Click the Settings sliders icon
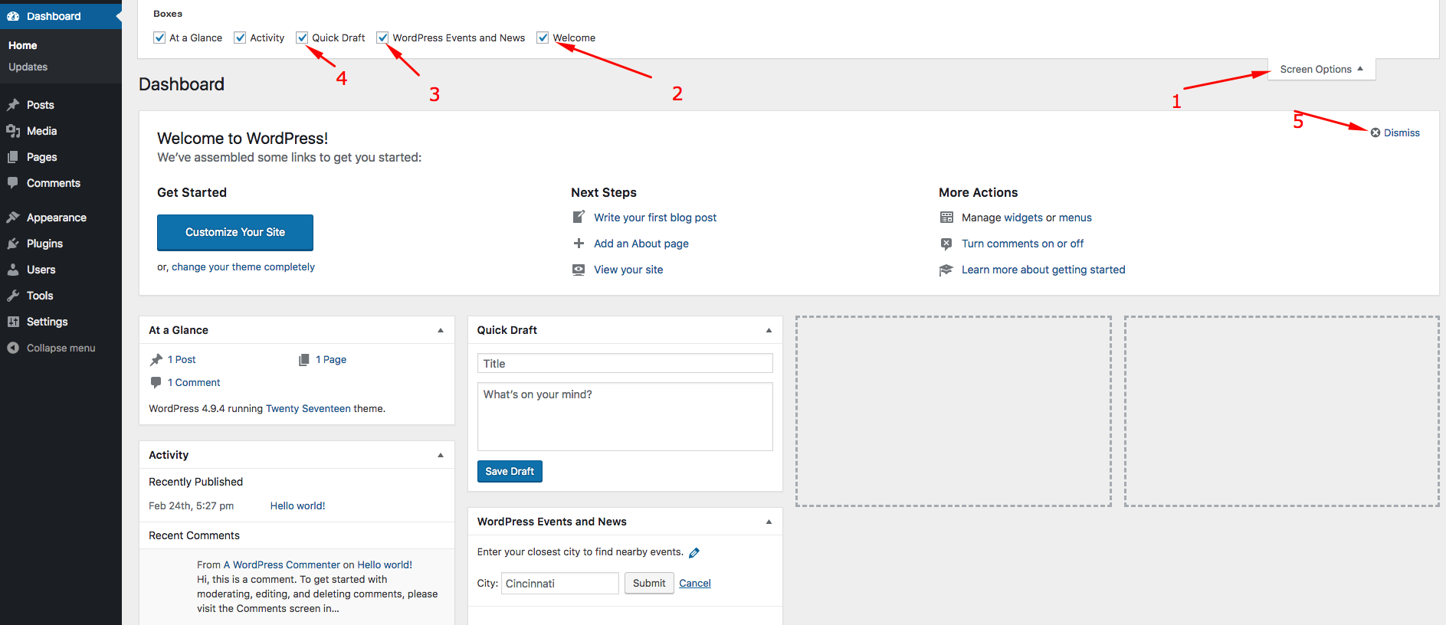 click(13, 322)
